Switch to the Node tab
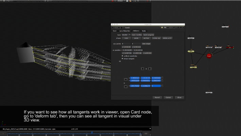241x136 pixels. click(144, 31)
